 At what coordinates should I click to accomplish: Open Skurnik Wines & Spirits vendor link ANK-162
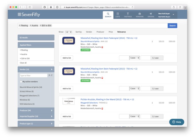tap(90, 41)
